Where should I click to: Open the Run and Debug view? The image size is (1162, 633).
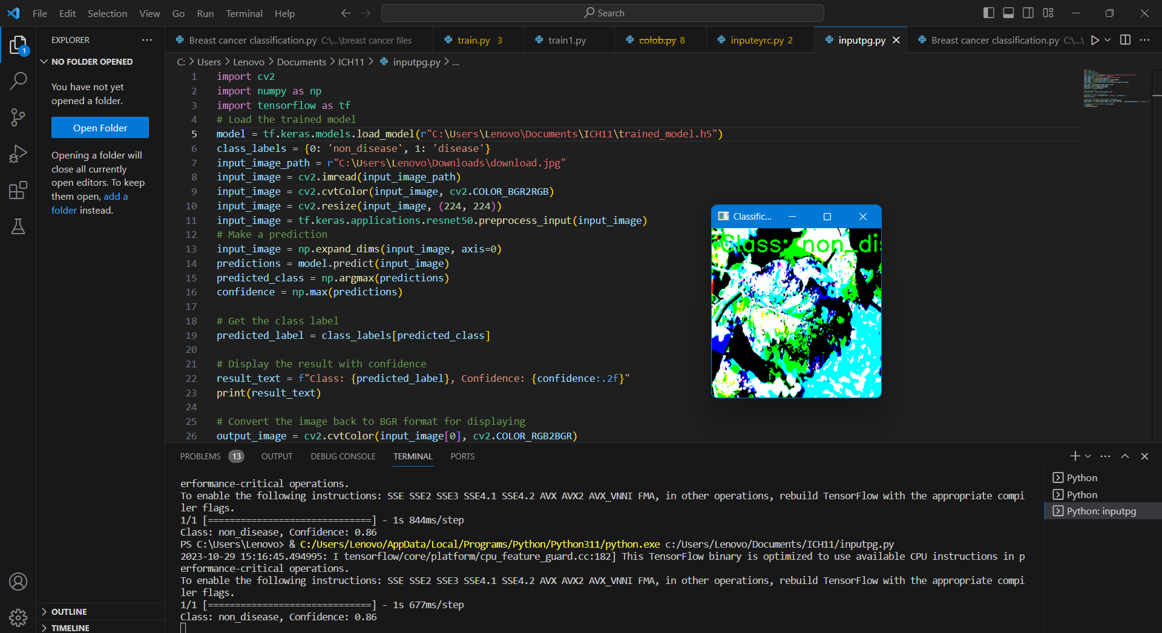tap(18, 154)
